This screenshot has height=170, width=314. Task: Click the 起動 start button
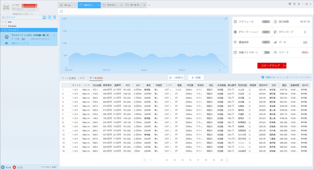click(196, 77)
